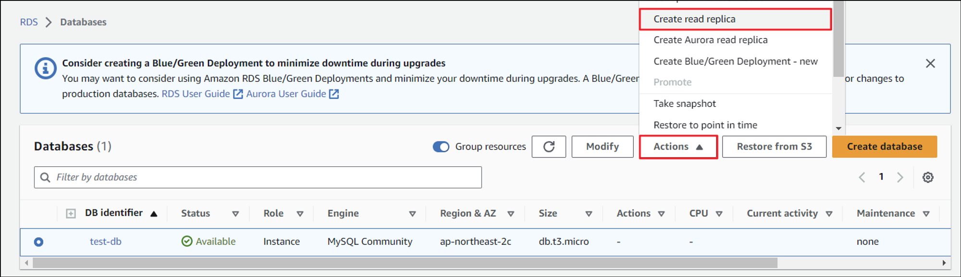The image size is (961, 277).
Task: Dismiss the Blue/Green Deployment info banner
Action: pyautogui.click(x=930, y=64)
